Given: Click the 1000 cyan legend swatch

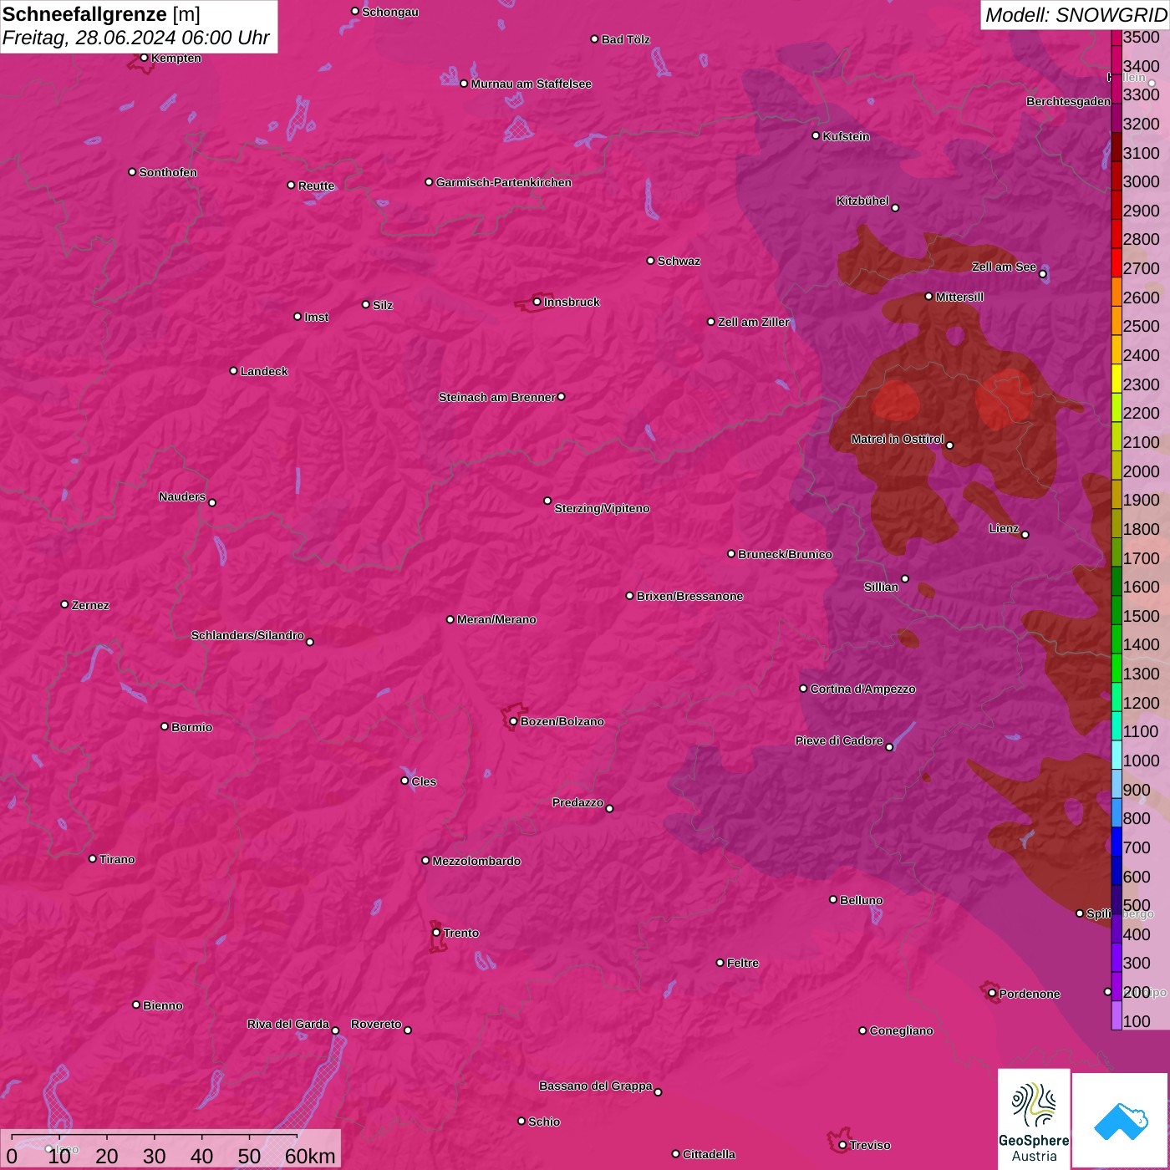Looking at the screenshot, I should [1117, 755].
